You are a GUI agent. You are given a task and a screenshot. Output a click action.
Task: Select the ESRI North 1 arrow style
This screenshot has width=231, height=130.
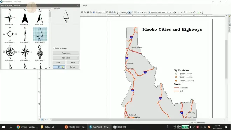point(10,17)
